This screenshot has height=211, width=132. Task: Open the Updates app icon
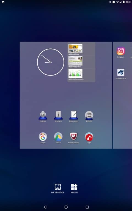pos(43,116)
